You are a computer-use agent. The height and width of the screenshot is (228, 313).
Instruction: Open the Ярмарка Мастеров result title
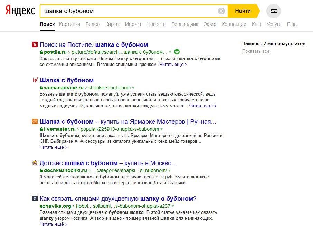click(128, 121)
